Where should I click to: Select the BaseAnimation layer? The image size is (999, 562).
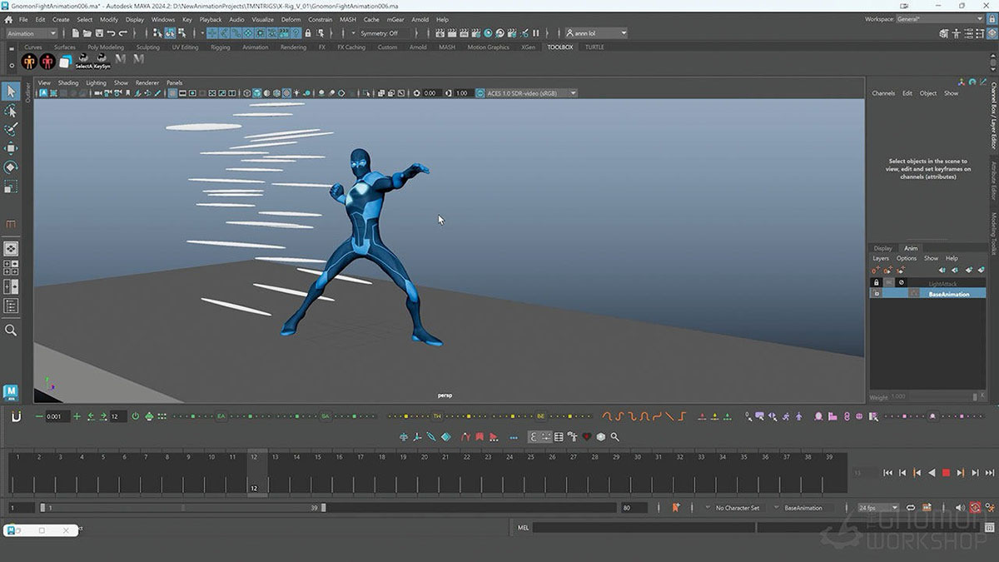[x=949, y=292]
